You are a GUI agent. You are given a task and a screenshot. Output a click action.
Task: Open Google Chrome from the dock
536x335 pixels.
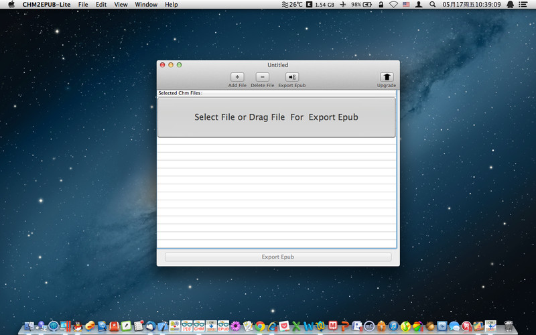click(260, 326)
